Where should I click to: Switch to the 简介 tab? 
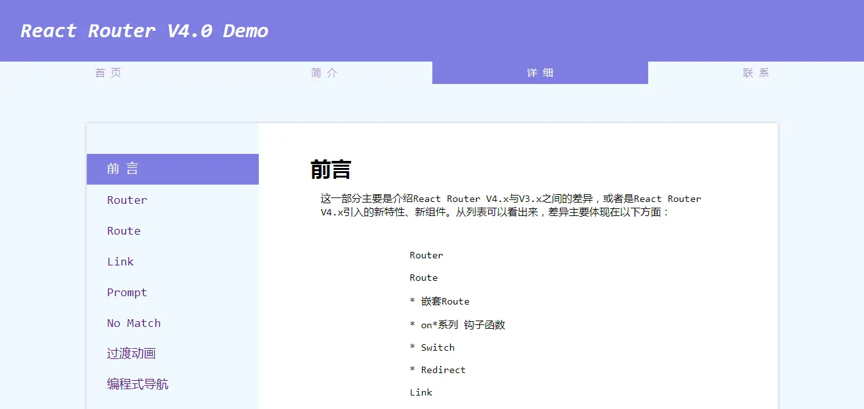point(324,72)
